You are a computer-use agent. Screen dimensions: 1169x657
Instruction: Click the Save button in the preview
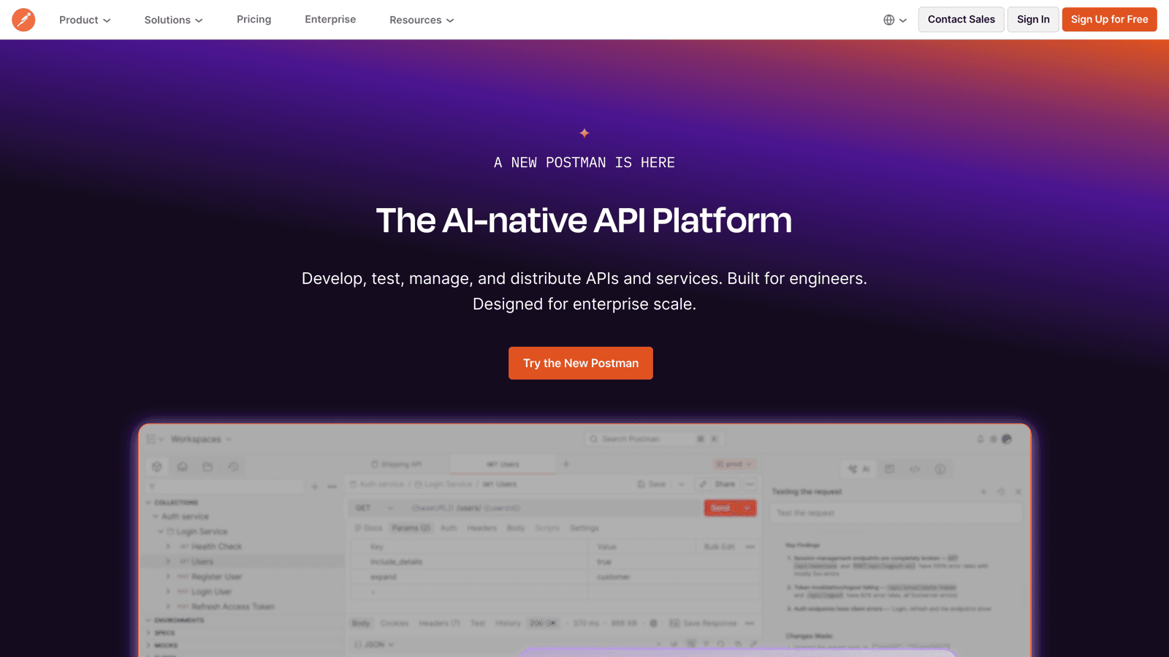(652, 484)
